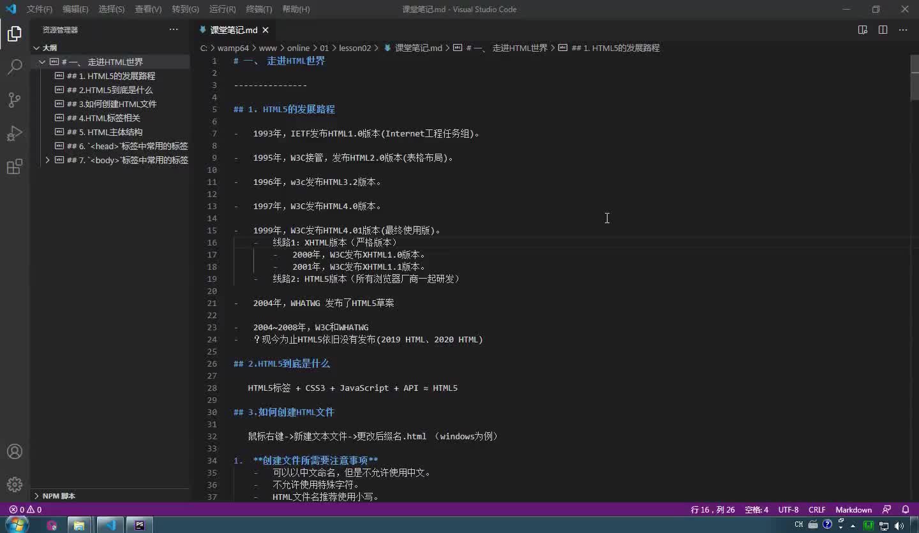919x533 pixels.
Task: Open 选择(S) menu
Action: (x=112, y=9)
